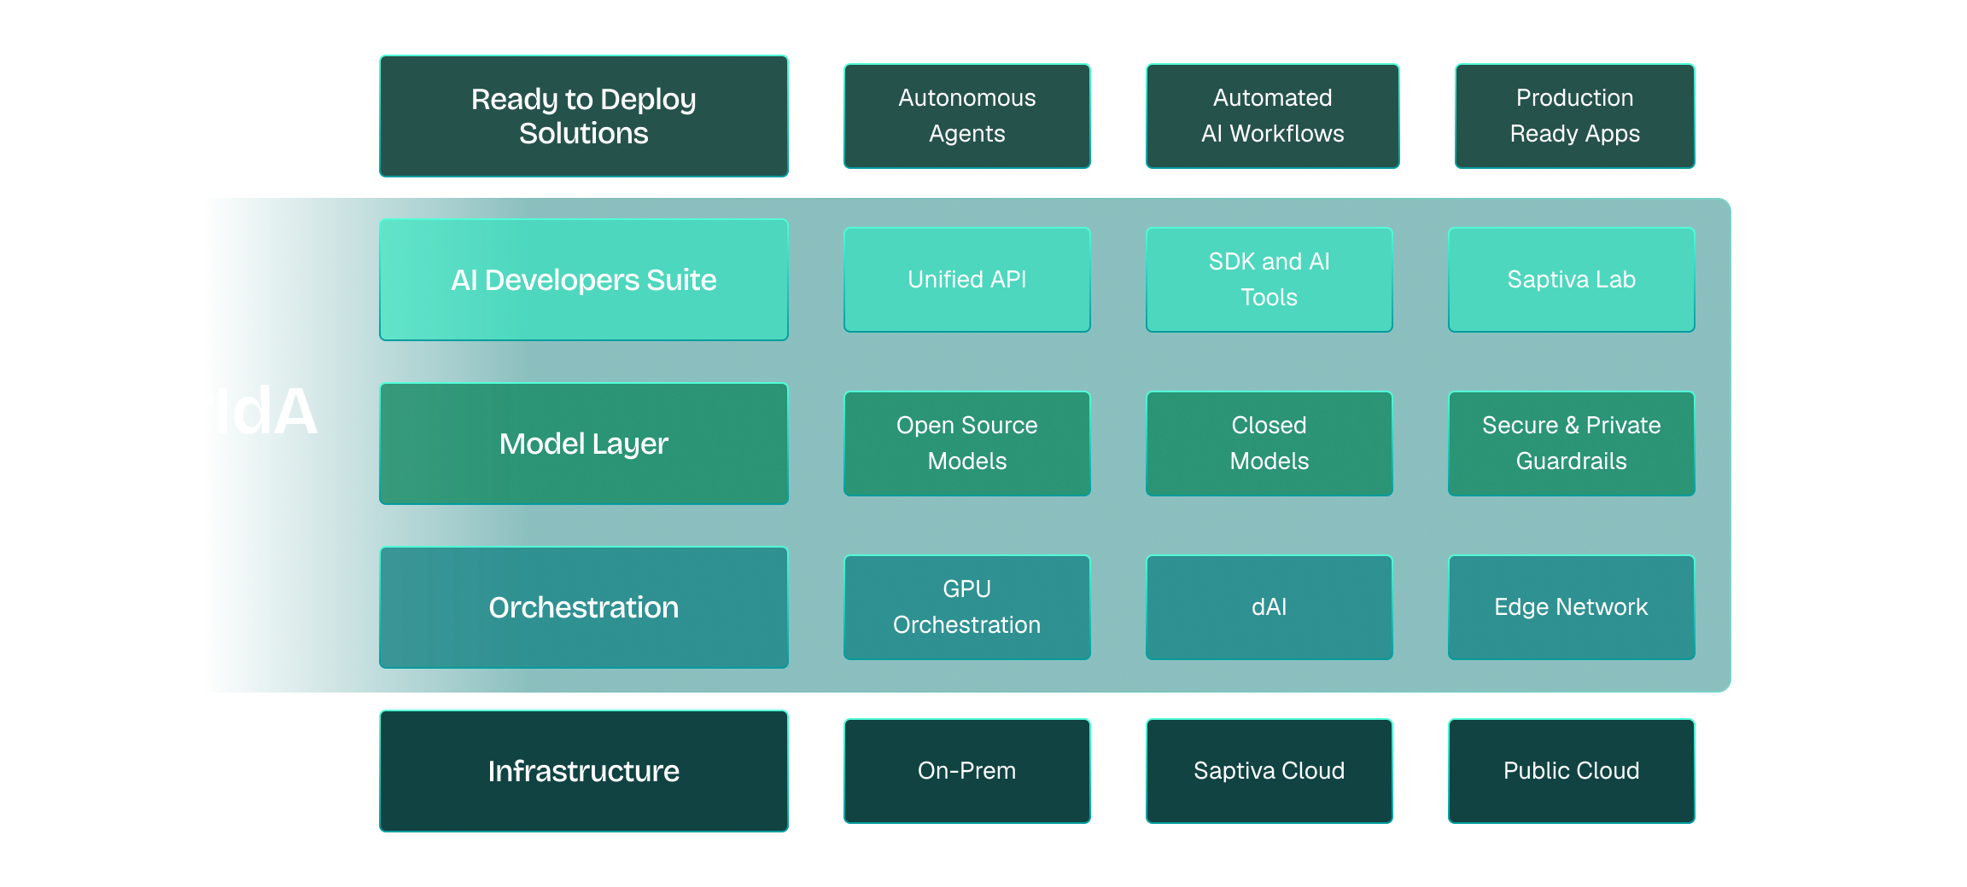Choose the On-Prem box

(x=967, y=771)
